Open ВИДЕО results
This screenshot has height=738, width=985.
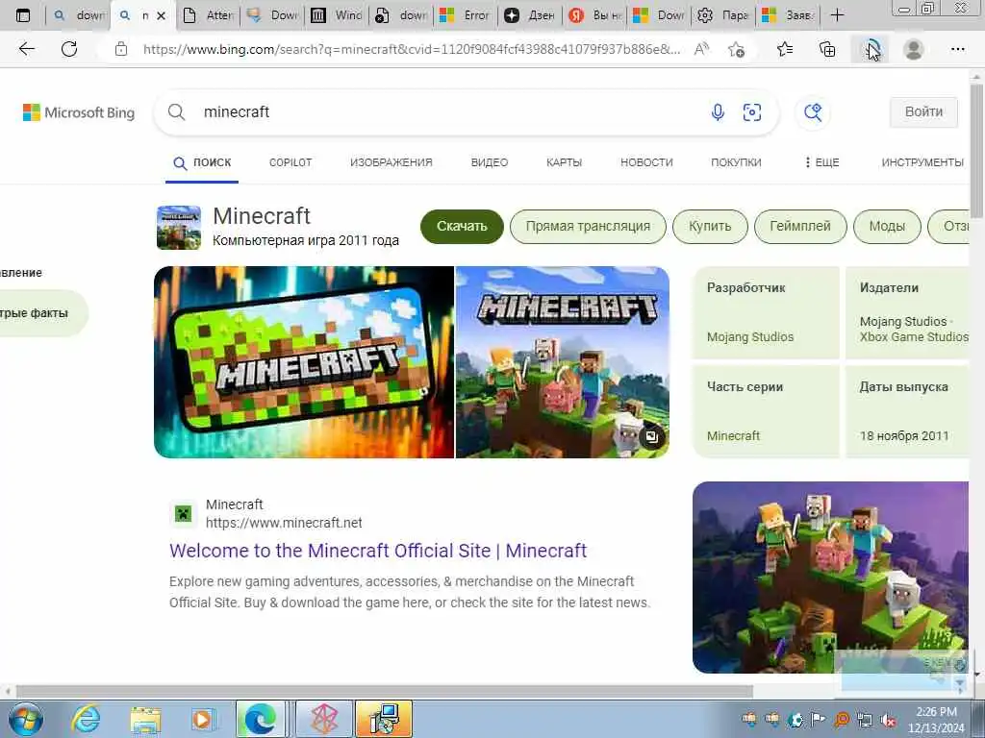[x=490, y=162]
